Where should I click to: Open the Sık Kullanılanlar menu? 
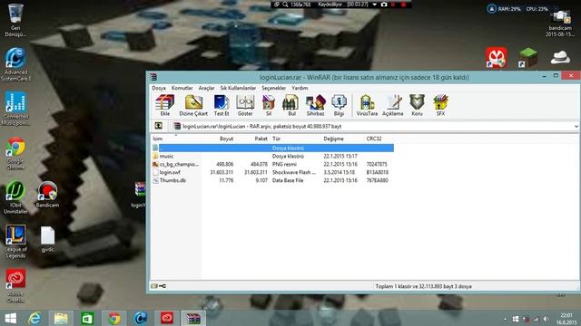238,88
